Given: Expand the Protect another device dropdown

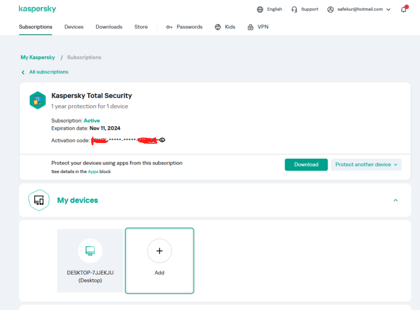Looking at the screenshot, I should pyautogui.click(x=366, y=165).
